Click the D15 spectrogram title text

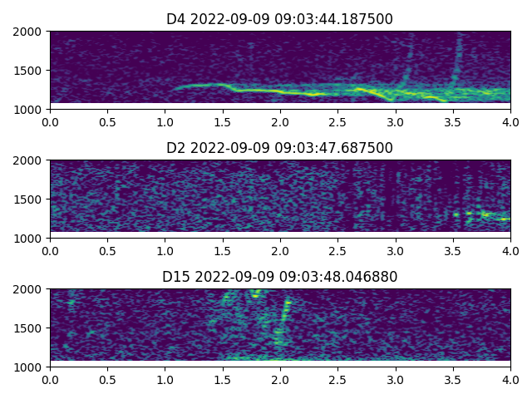coord(279,276)
